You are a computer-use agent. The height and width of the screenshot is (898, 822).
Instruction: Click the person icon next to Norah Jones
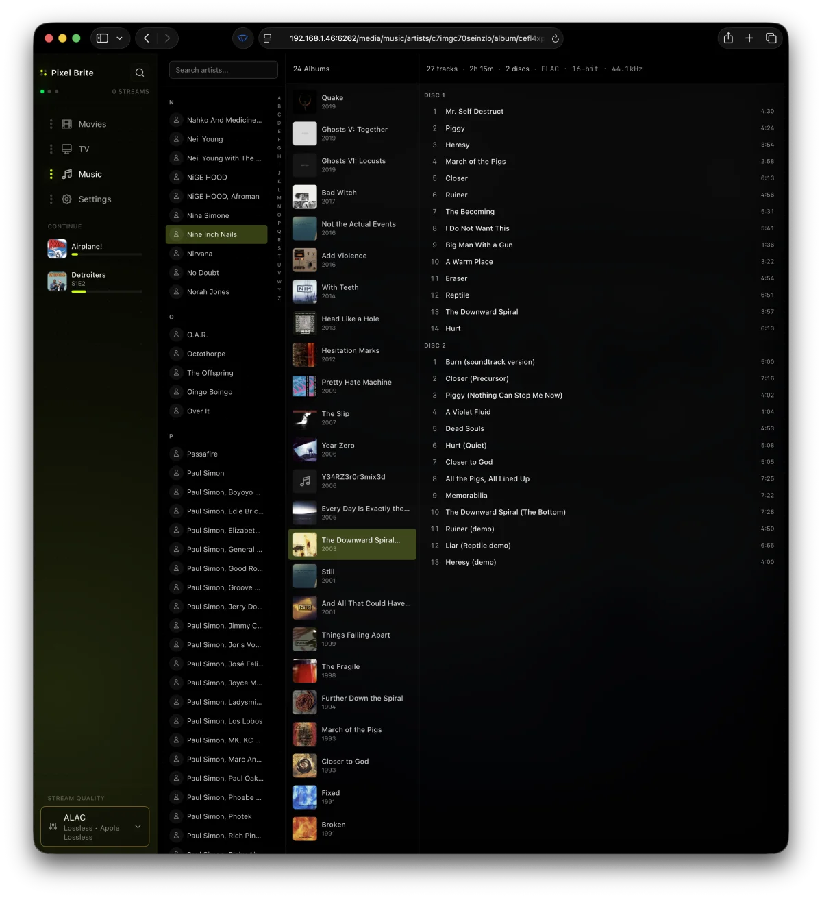[x=176, y=292]
